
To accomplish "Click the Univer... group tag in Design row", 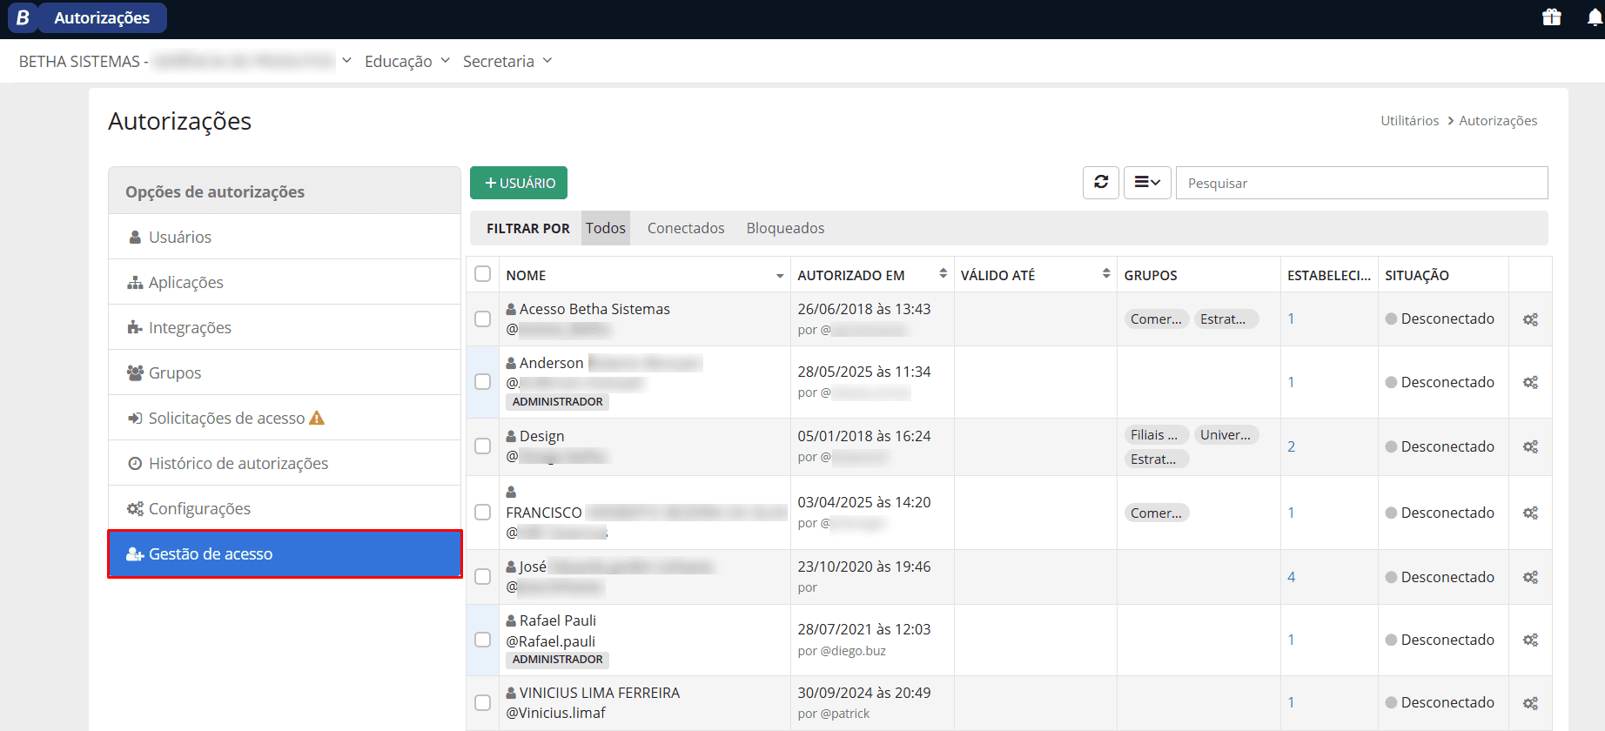I will 1226,435.
